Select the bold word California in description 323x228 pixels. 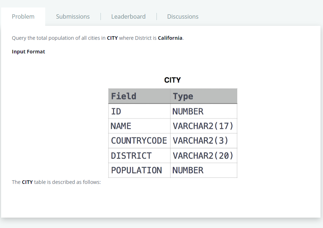pos(170,38)
